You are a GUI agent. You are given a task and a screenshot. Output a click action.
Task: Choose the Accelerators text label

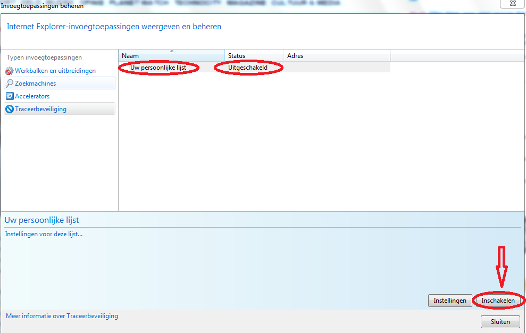[32, 96]
